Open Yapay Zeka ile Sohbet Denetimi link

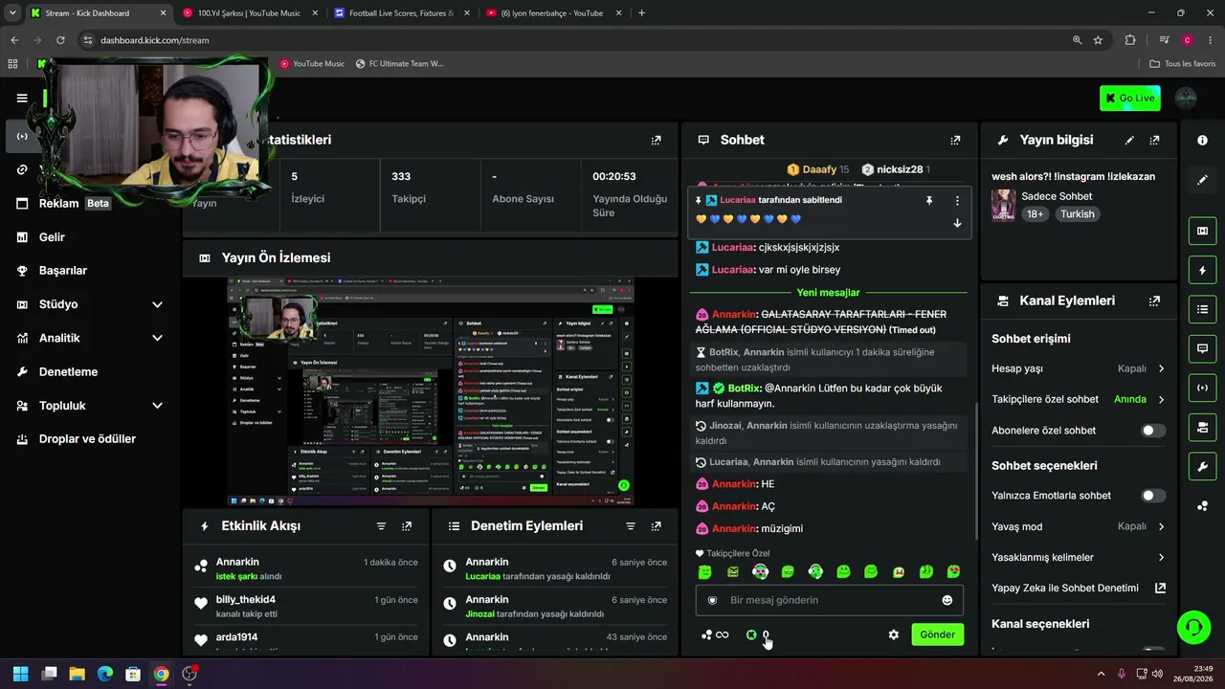pos(1079,589)
